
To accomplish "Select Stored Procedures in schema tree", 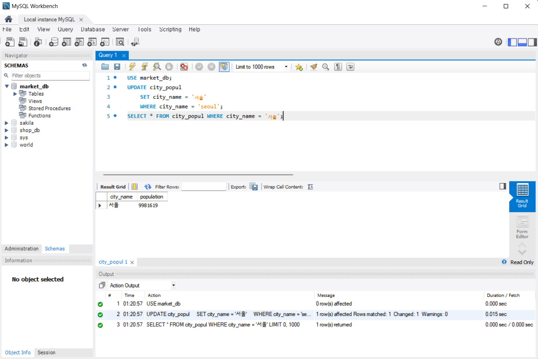I will [50, 108].
